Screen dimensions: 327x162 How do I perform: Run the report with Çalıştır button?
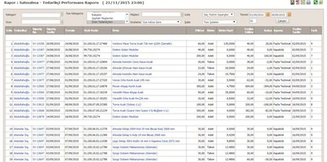tap(282, 21)
